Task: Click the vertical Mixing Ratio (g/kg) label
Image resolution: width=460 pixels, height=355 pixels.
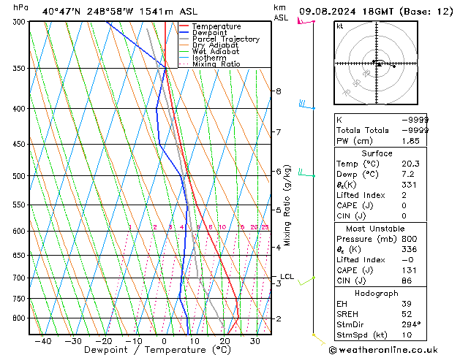Action: click(287, 205)
